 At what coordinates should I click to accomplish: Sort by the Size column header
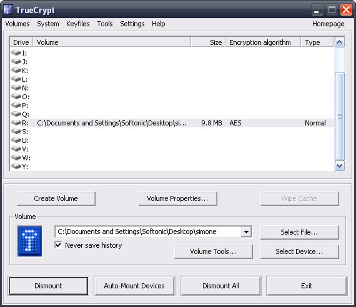(x=208, y=43)
